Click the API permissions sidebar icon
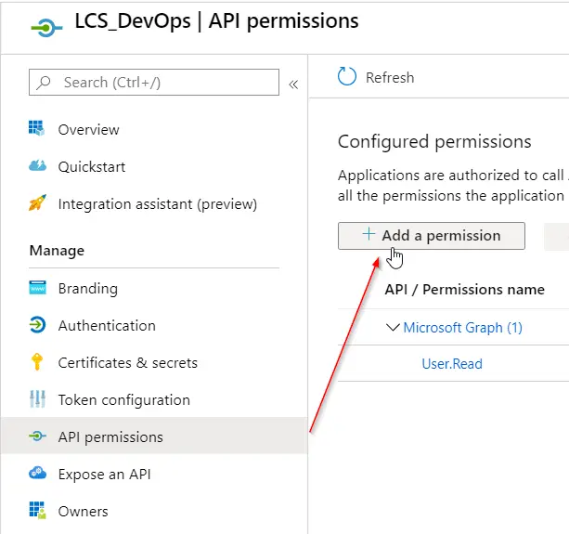Image resolution: width=569 pixels, height=534 pixels. click(37, 436)
